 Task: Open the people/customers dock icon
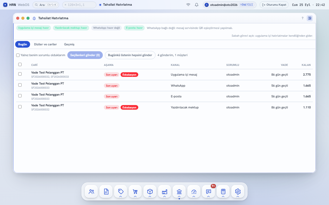coord(91,191)
